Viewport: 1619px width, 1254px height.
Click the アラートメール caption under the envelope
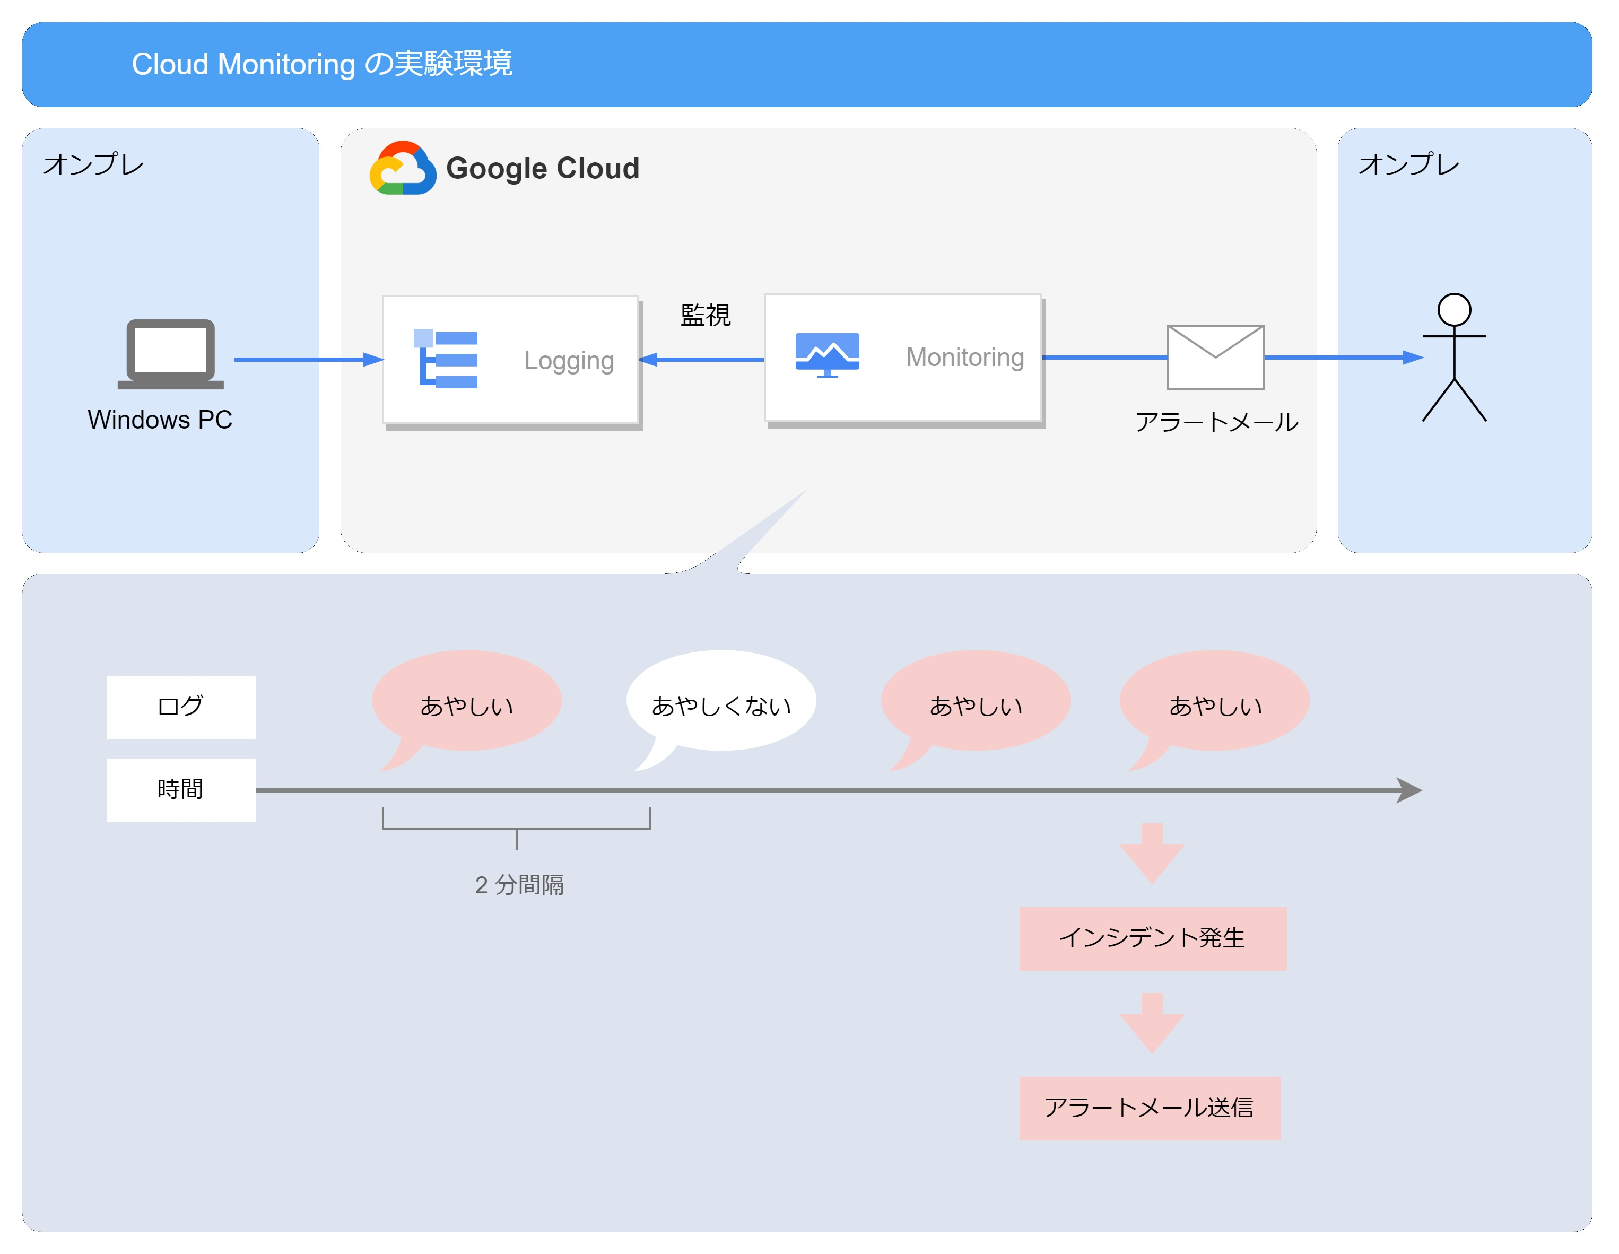(1216, 422)
